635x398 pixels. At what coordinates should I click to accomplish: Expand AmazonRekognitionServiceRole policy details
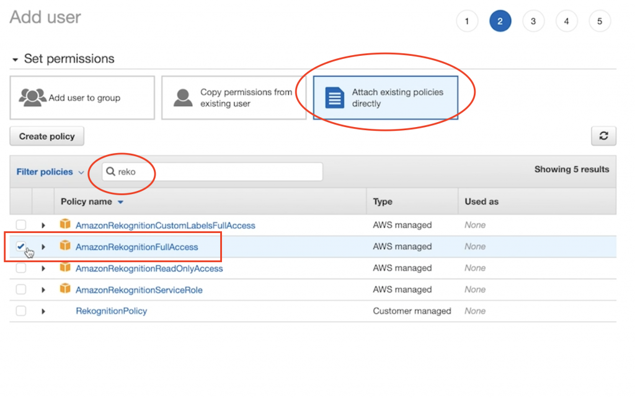(43, 290)
